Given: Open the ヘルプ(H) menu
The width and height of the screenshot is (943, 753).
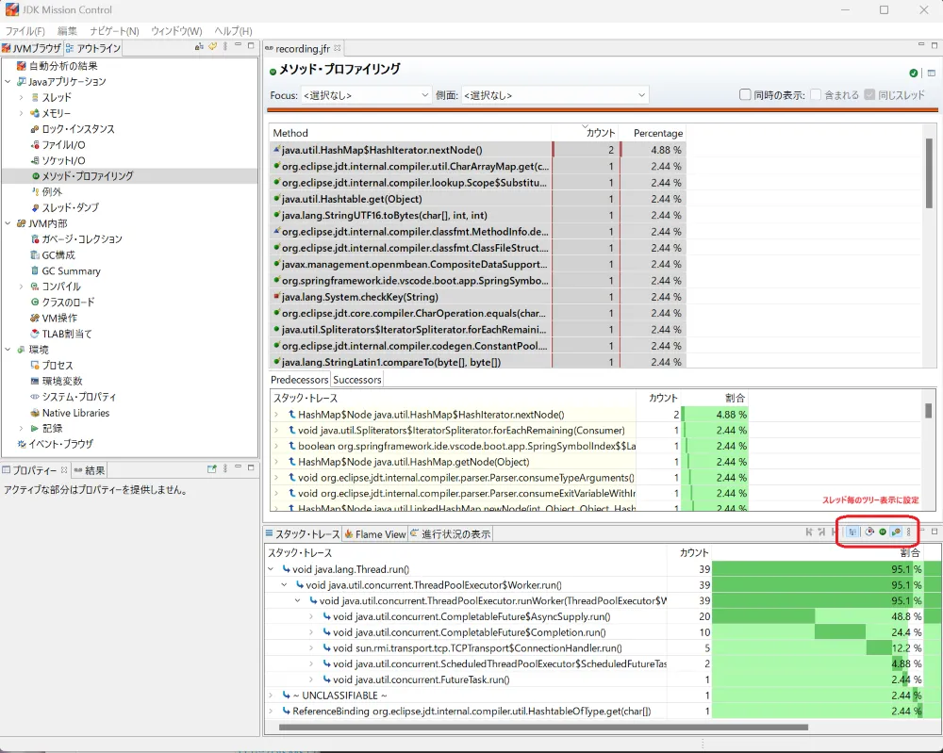Looking at the screenshot, I should (233, 31).
